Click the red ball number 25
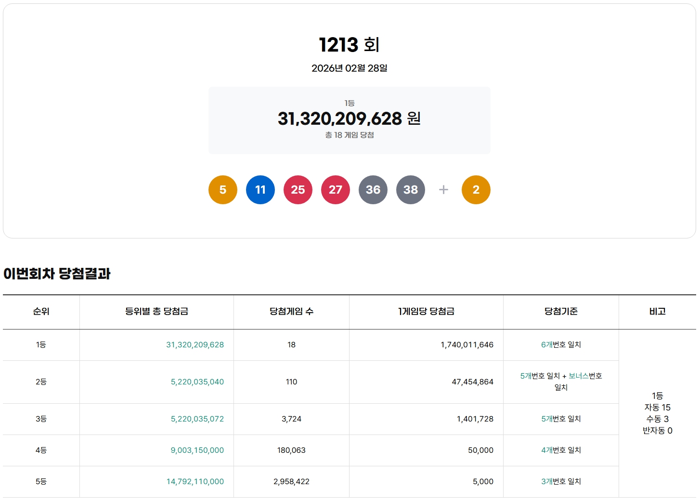Viewport: 700px width, 501px height. click(298, 190)
